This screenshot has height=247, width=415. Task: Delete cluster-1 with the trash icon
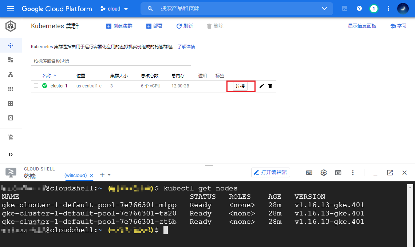(x=270, y=86)
